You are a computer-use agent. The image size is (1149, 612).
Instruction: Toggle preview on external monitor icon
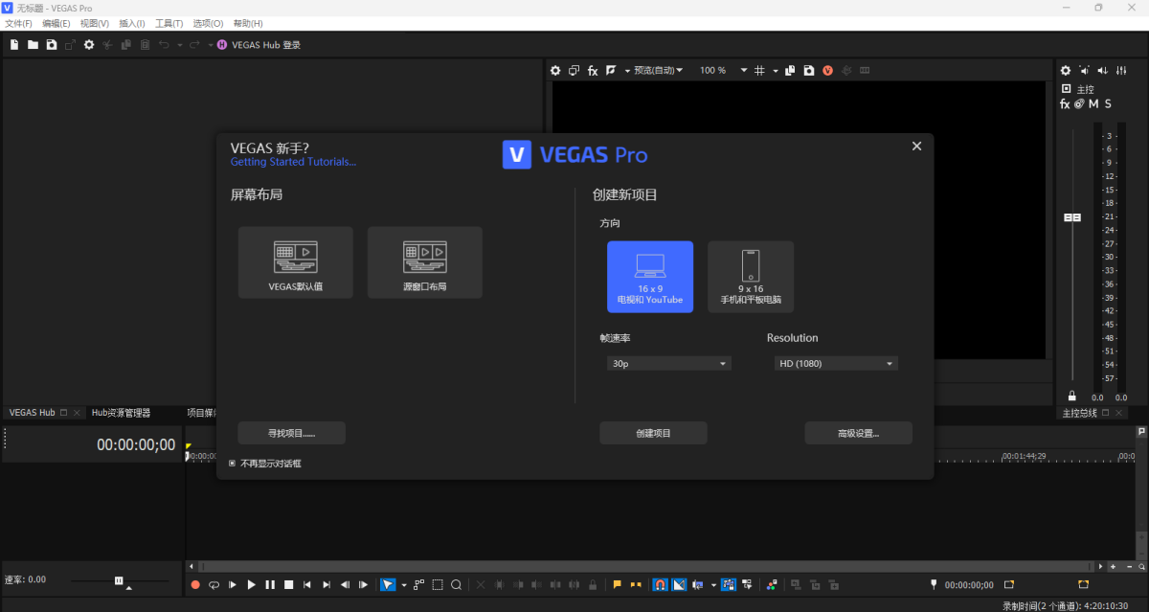tap(574, 70)
